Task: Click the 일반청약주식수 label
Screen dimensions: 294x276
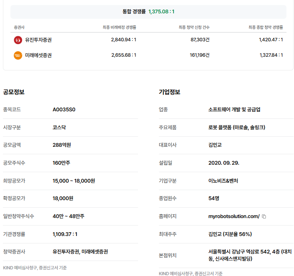Action: 18,216
